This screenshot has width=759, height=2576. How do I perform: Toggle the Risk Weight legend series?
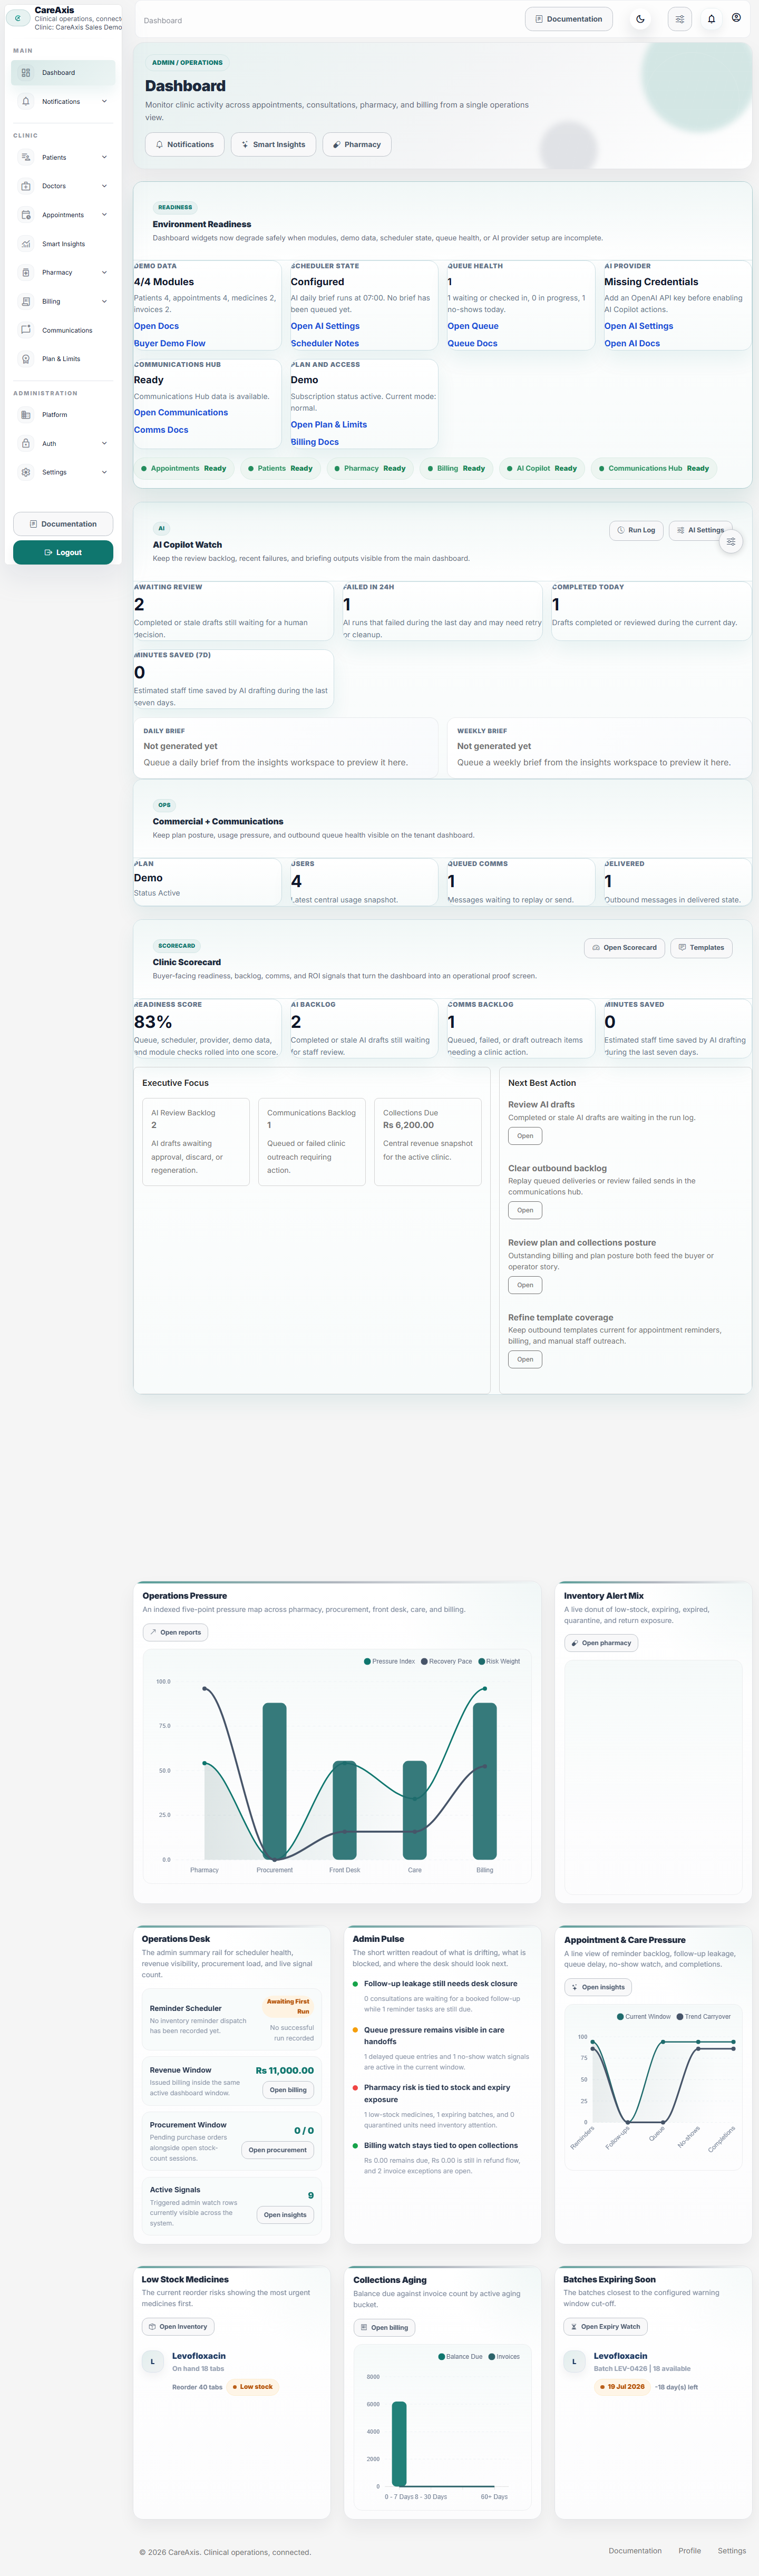499,1661
